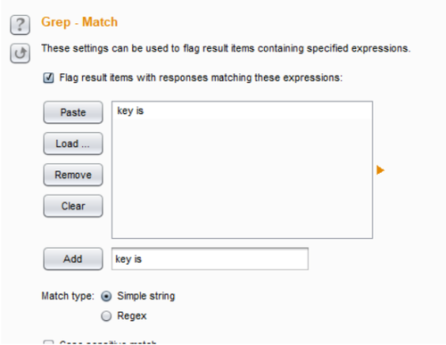Open the Grep - Match help icon
Screen dimensions: 446x345
point(20,25)
